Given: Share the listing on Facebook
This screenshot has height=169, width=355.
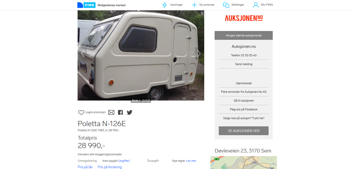Looking at the screenshot, I should click(x=120, y=112).
